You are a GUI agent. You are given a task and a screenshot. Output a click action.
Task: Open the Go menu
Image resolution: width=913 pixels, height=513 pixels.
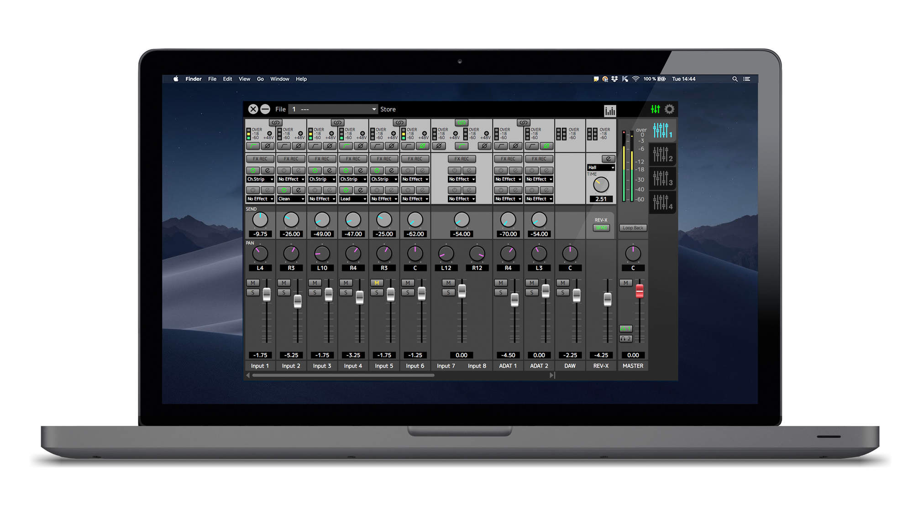pos(260,79)
